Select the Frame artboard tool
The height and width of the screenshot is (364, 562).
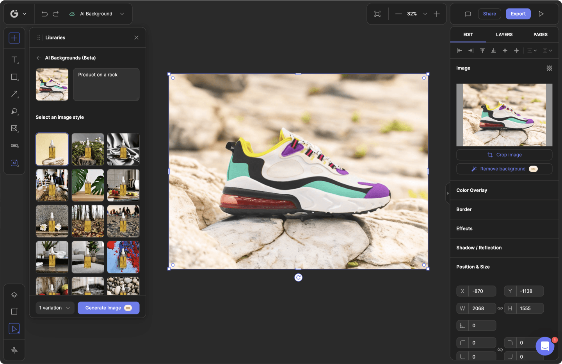pyautogui.click(x=14, y=312)
